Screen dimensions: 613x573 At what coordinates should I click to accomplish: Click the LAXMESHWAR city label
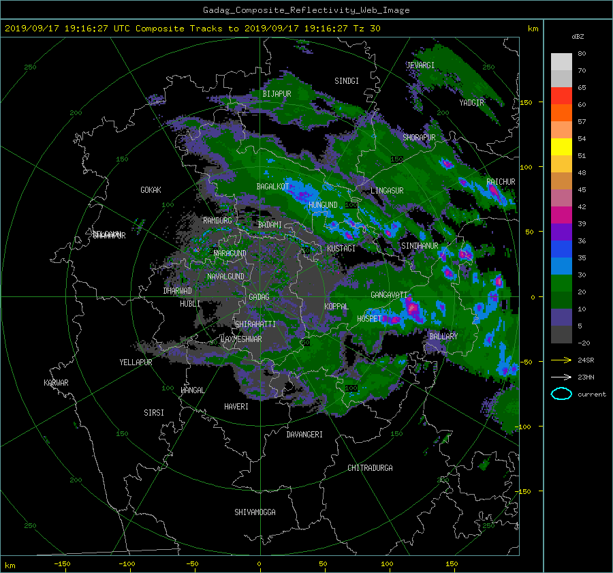point(241,339)
